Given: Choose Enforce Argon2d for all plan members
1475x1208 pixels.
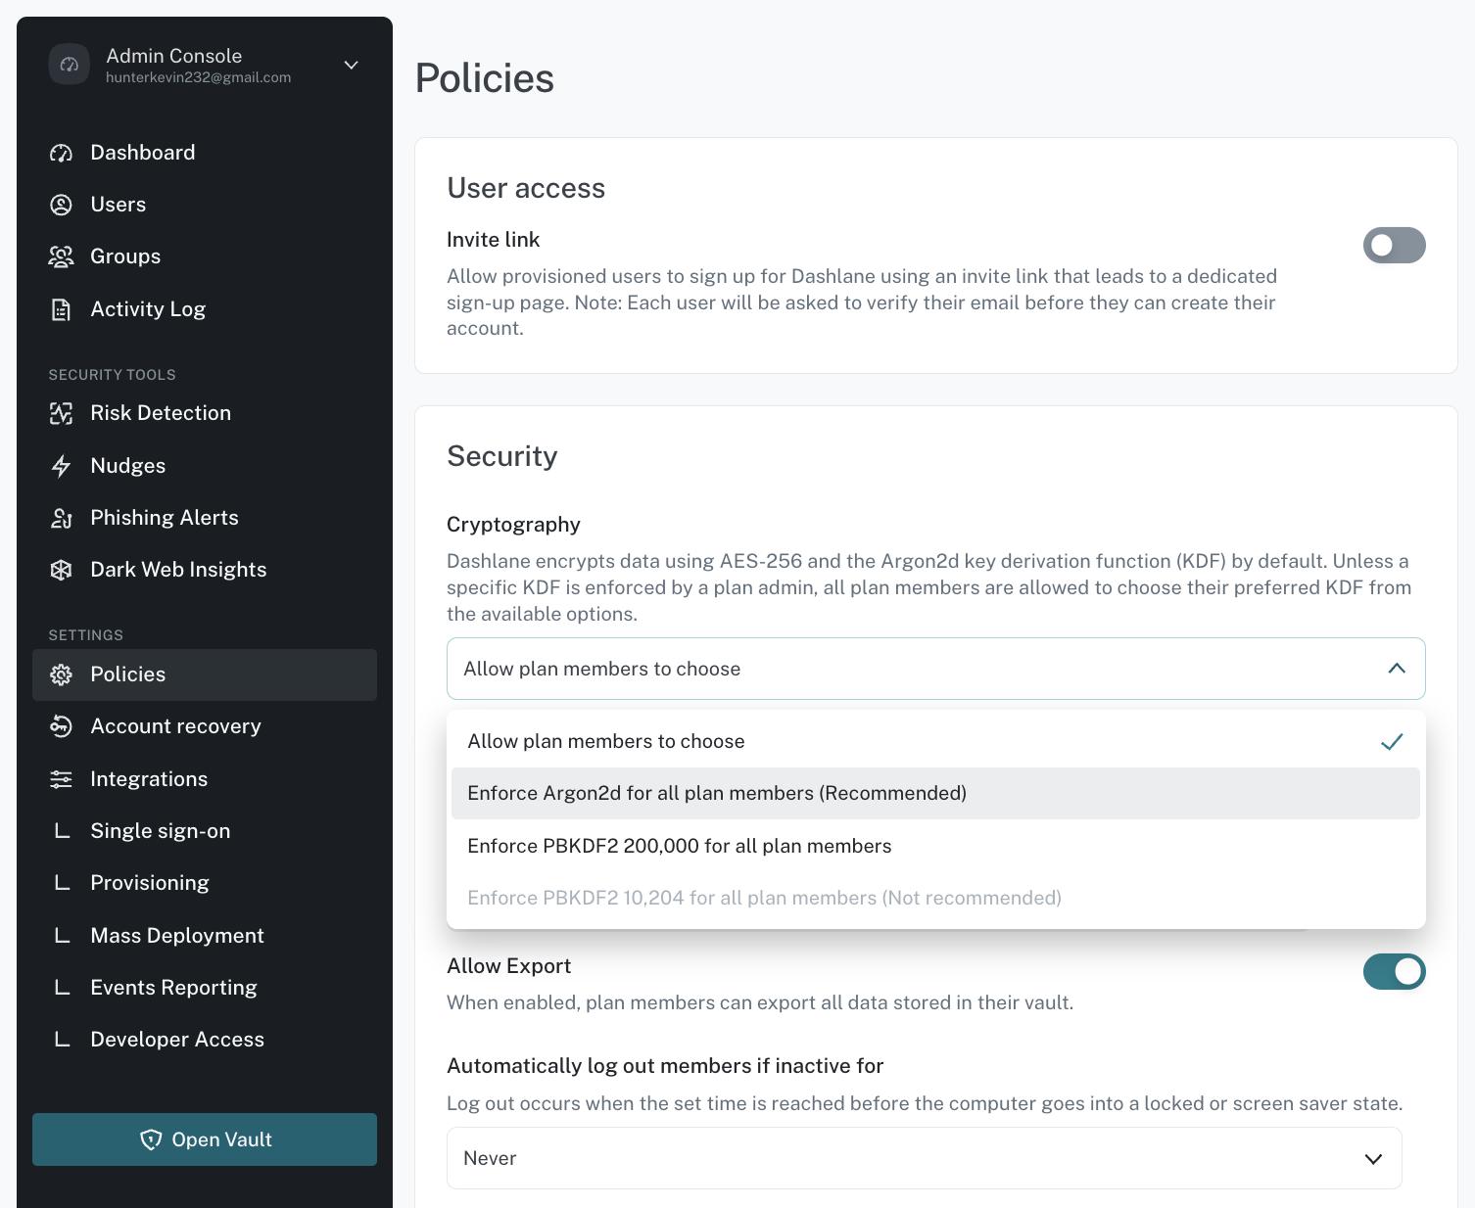Looking at the screenshot, I should pyautogui.click(x=936, y=793).
